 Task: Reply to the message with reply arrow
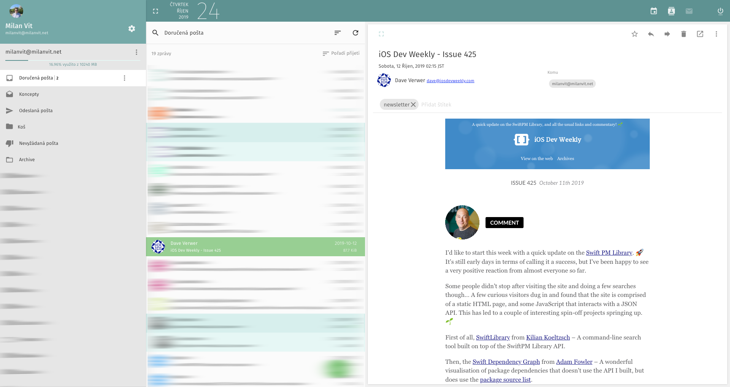coord(651,34)
